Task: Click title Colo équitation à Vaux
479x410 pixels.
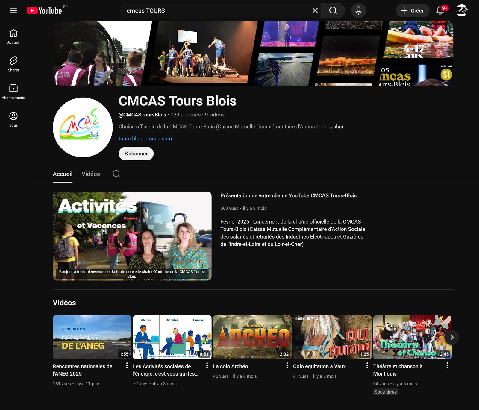Action: point(319,366)
